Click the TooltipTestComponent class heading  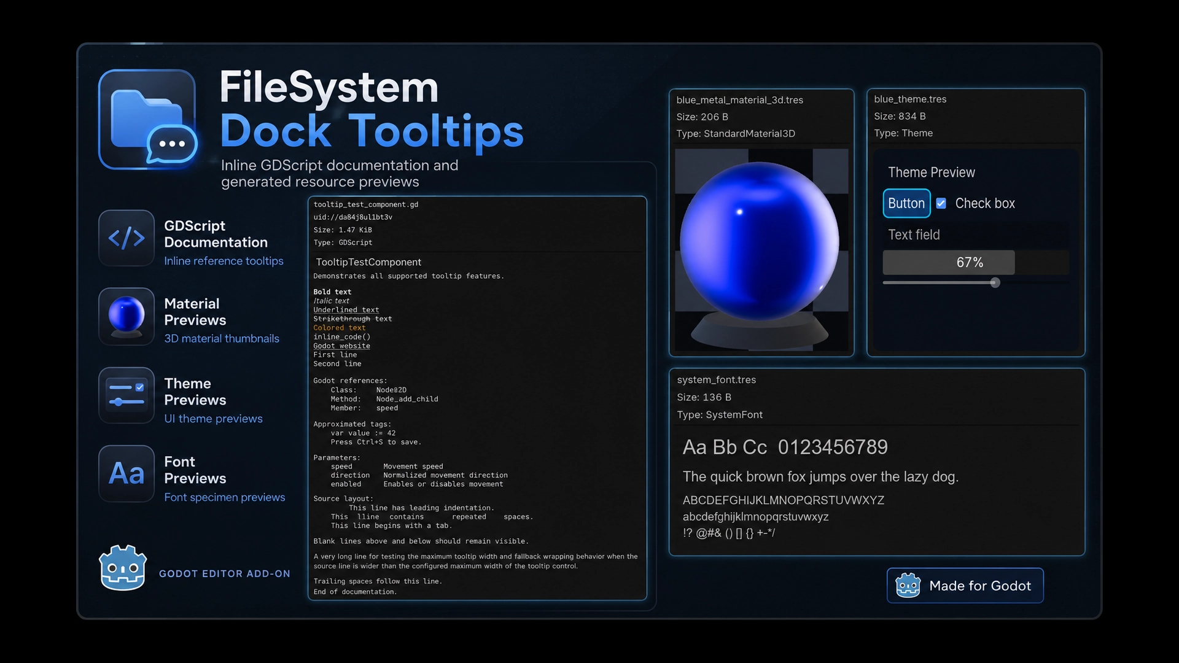[368, 262]
